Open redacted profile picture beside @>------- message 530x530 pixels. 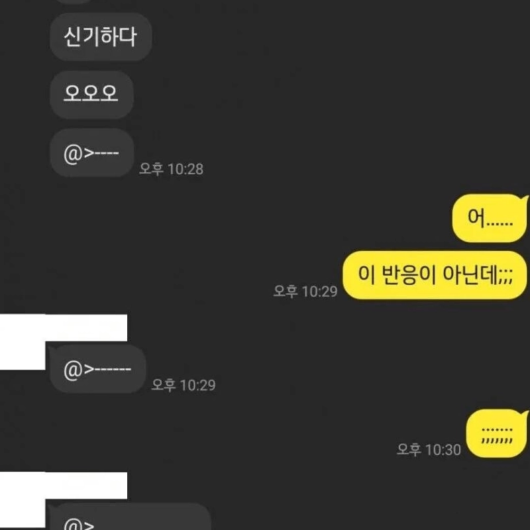click(23, 342)
